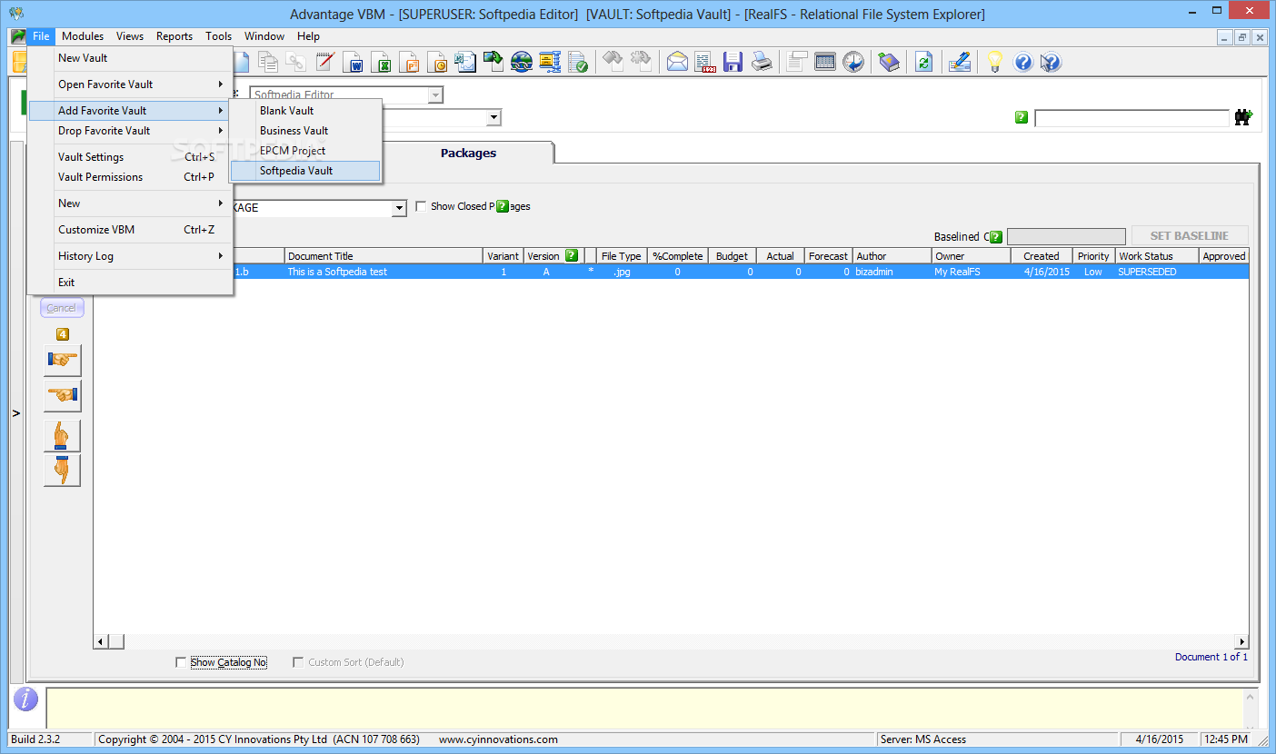Click the clock toolbar icon
Screen dimensions: 1276x754
852,63
